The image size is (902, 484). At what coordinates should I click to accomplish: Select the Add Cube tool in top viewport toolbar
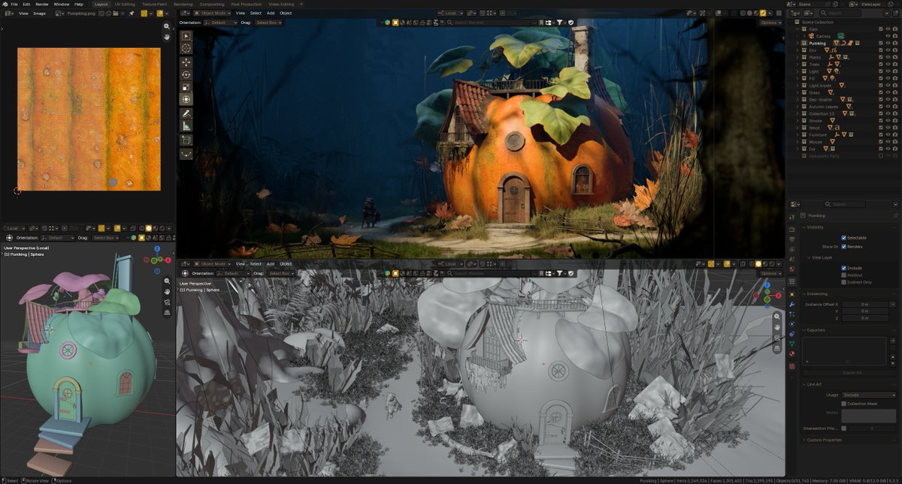186,140
